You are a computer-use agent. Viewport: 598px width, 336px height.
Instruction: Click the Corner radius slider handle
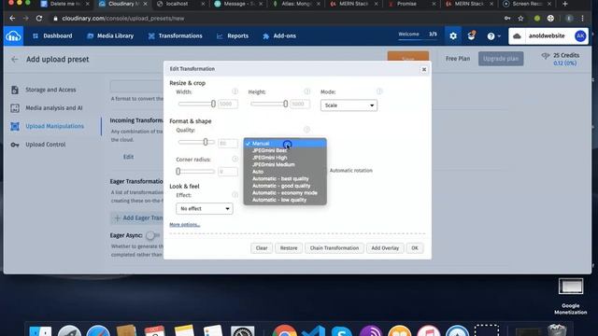178,172
